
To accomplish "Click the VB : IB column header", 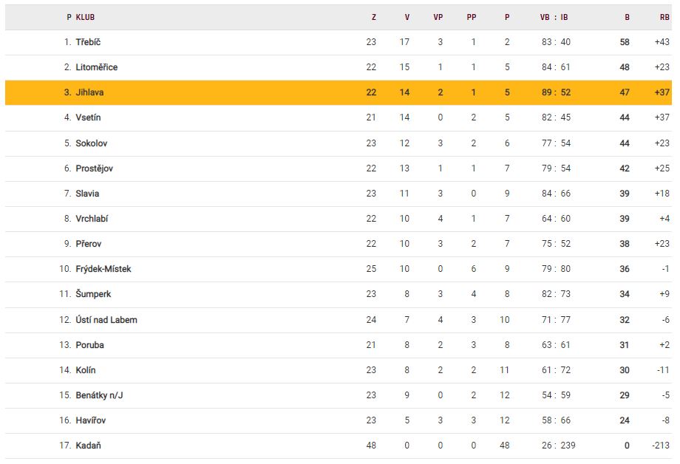I will point(554,17).
